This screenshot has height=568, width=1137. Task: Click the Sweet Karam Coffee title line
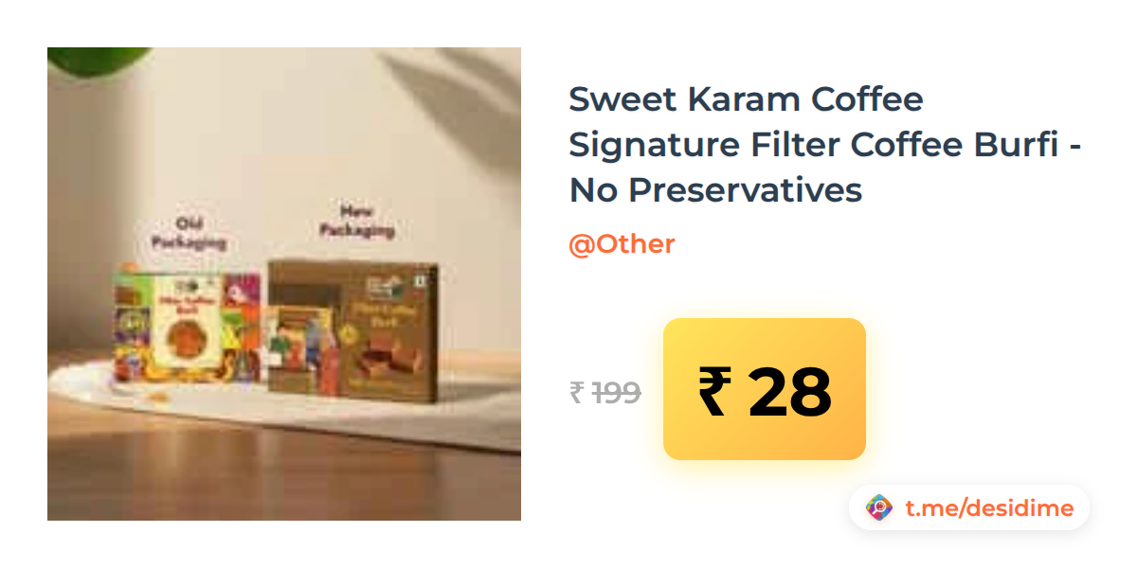point(746,99)
